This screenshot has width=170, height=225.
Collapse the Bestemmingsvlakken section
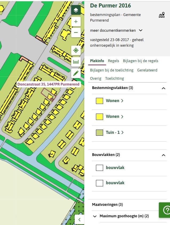163,88
